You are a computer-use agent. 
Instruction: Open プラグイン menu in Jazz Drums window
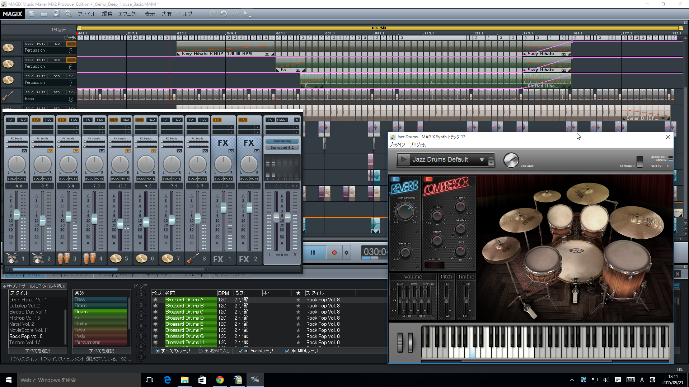(x=397, y=144)
